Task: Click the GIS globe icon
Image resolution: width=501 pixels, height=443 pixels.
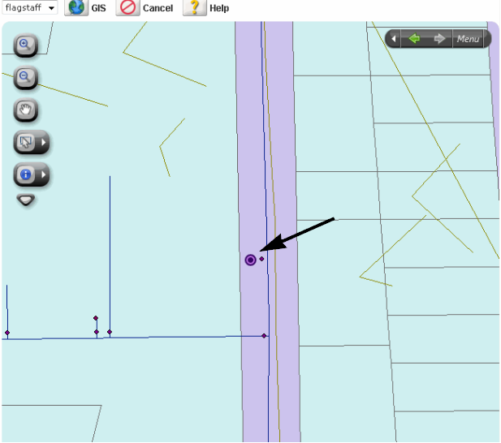Action: (x=76, y=8)
